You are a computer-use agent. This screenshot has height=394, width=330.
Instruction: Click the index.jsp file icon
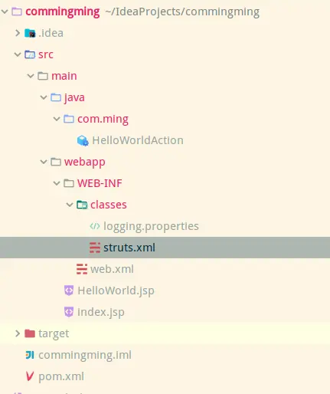click(69, 312)
